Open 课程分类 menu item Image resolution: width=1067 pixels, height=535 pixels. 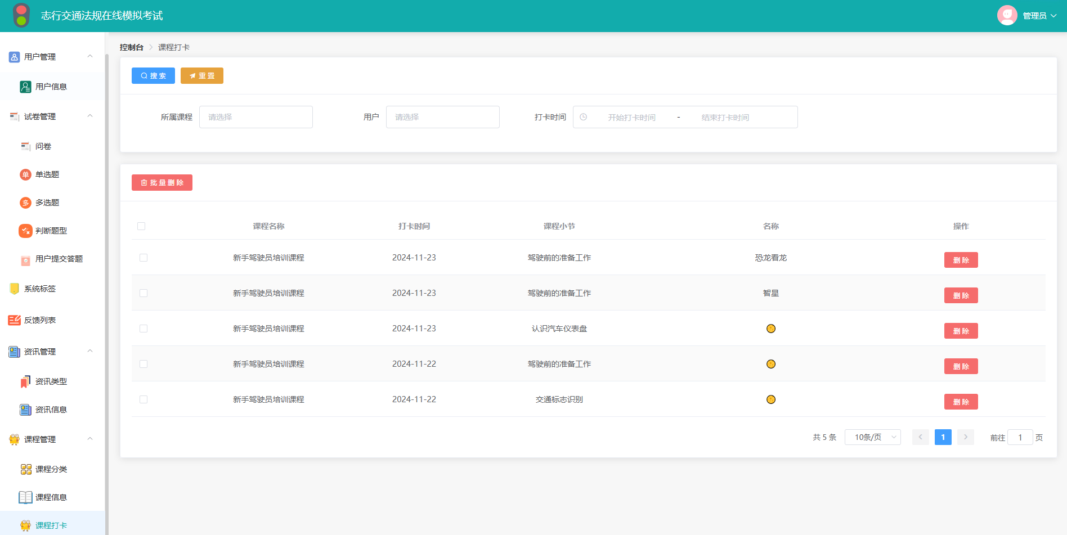52,469
